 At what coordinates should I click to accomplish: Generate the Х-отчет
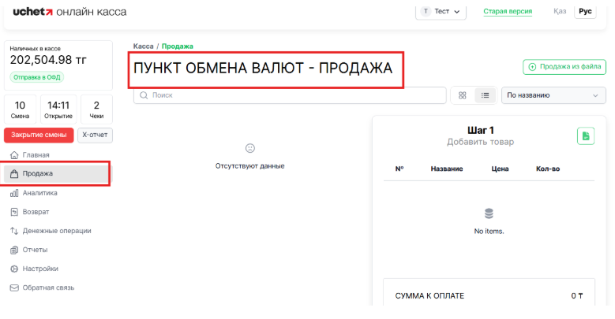95,135
